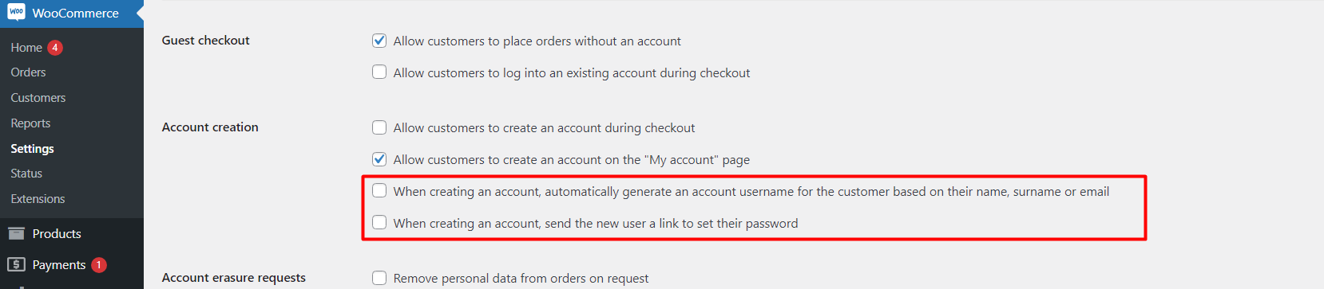Open the Payments menu icon
This screenshot has width=1324, height=289.
click(16, 264)
